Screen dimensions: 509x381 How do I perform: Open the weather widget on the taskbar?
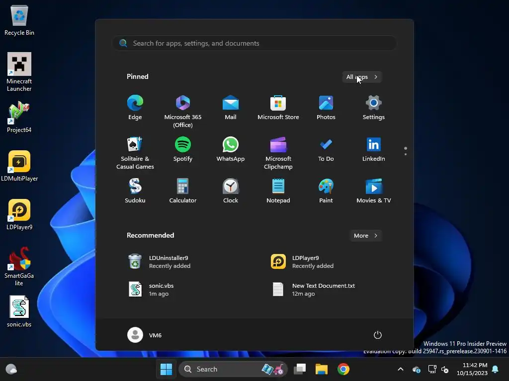(x=11, y=369)
